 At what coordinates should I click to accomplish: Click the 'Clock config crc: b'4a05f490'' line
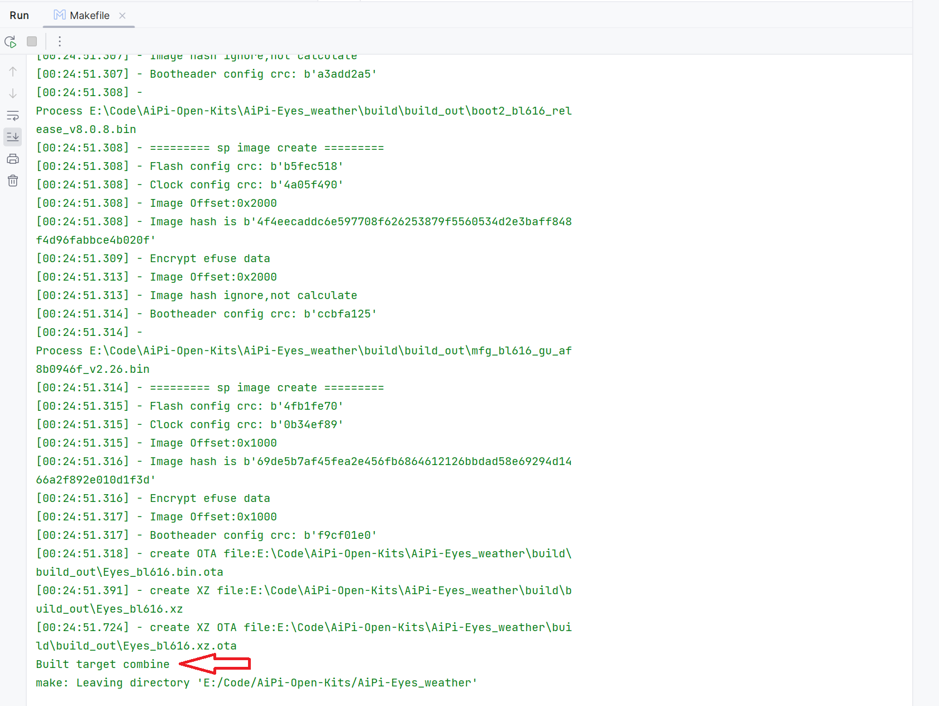(190, 184)
